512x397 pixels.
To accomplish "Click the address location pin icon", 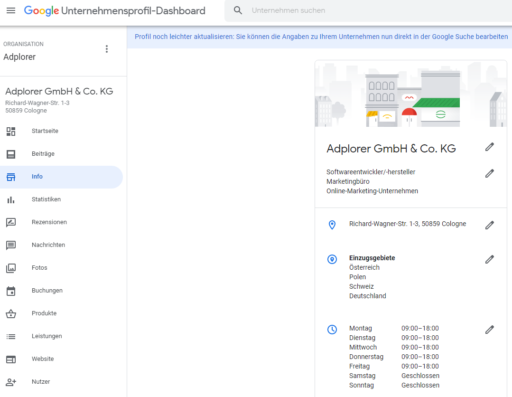I will (x=332, y=225).
